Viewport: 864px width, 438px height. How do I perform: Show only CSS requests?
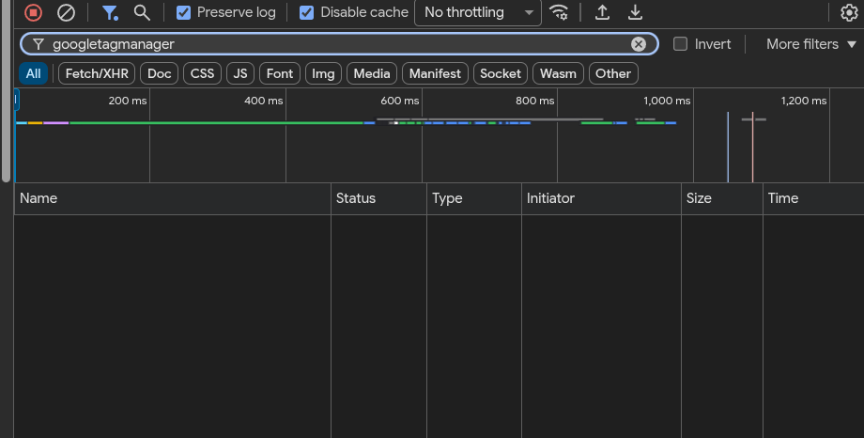pos(202,73)
